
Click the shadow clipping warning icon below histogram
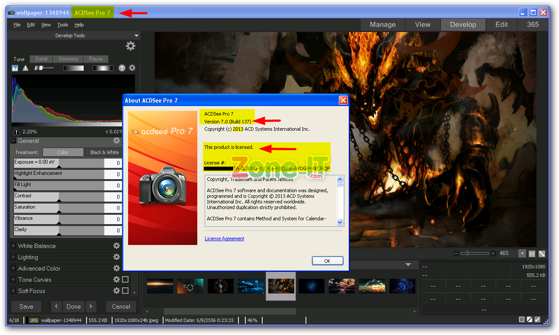[16, 132]
